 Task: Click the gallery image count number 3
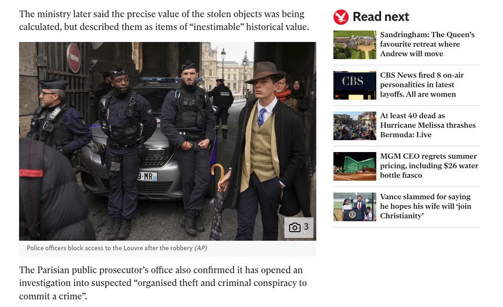(306, 227)
